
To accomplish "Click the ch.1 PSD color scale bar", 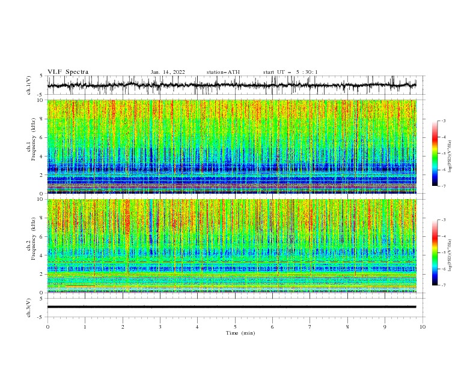I will pyautogui.click(x=435, y=154).
